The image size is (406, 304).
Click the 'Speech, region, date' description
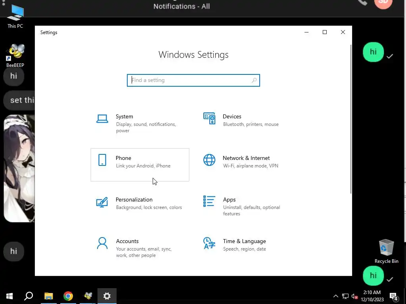[x=244, y=249]
